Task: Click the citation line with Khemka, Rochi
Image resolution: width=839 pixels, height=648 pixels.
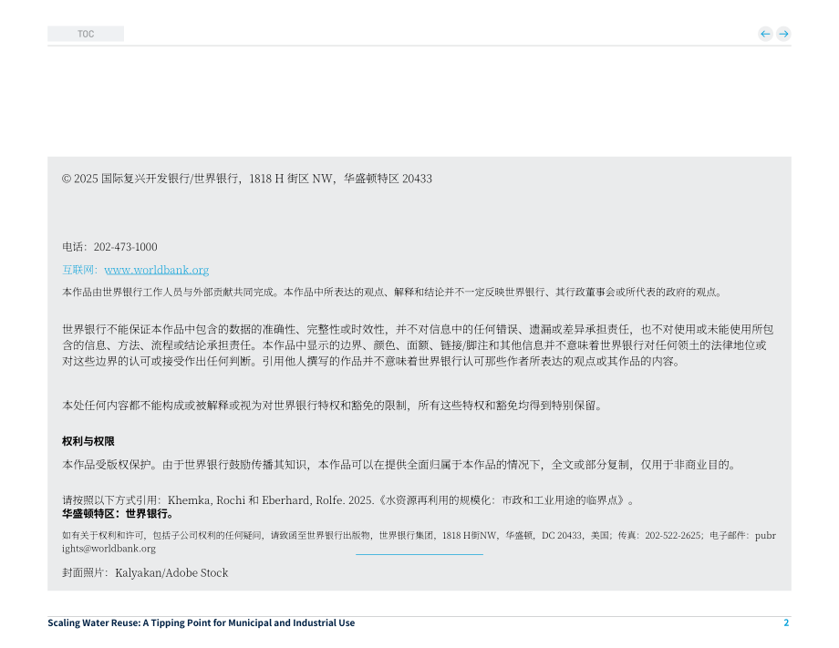Action: point(347,500)
